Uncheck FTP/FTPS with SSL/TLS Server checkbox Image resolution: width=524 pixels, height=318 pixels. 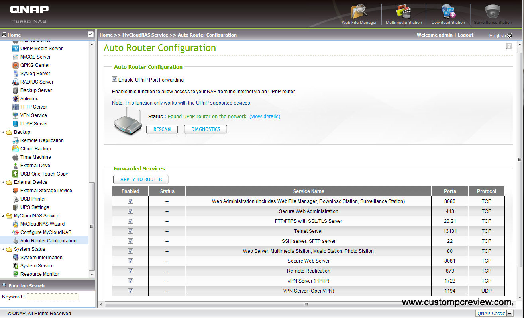130,221
